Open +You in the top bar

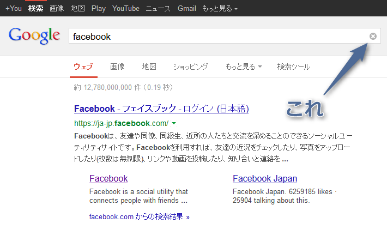pyautogui.click(x=14, y=9)
